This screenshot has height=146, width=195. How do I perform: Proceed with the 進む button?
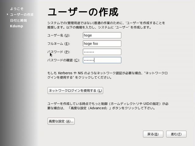pos(176,134)
